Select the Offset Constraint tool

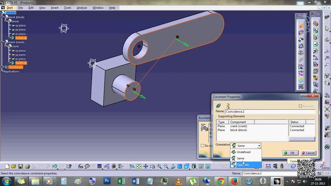pyautogui.click(x=301, y=40)
